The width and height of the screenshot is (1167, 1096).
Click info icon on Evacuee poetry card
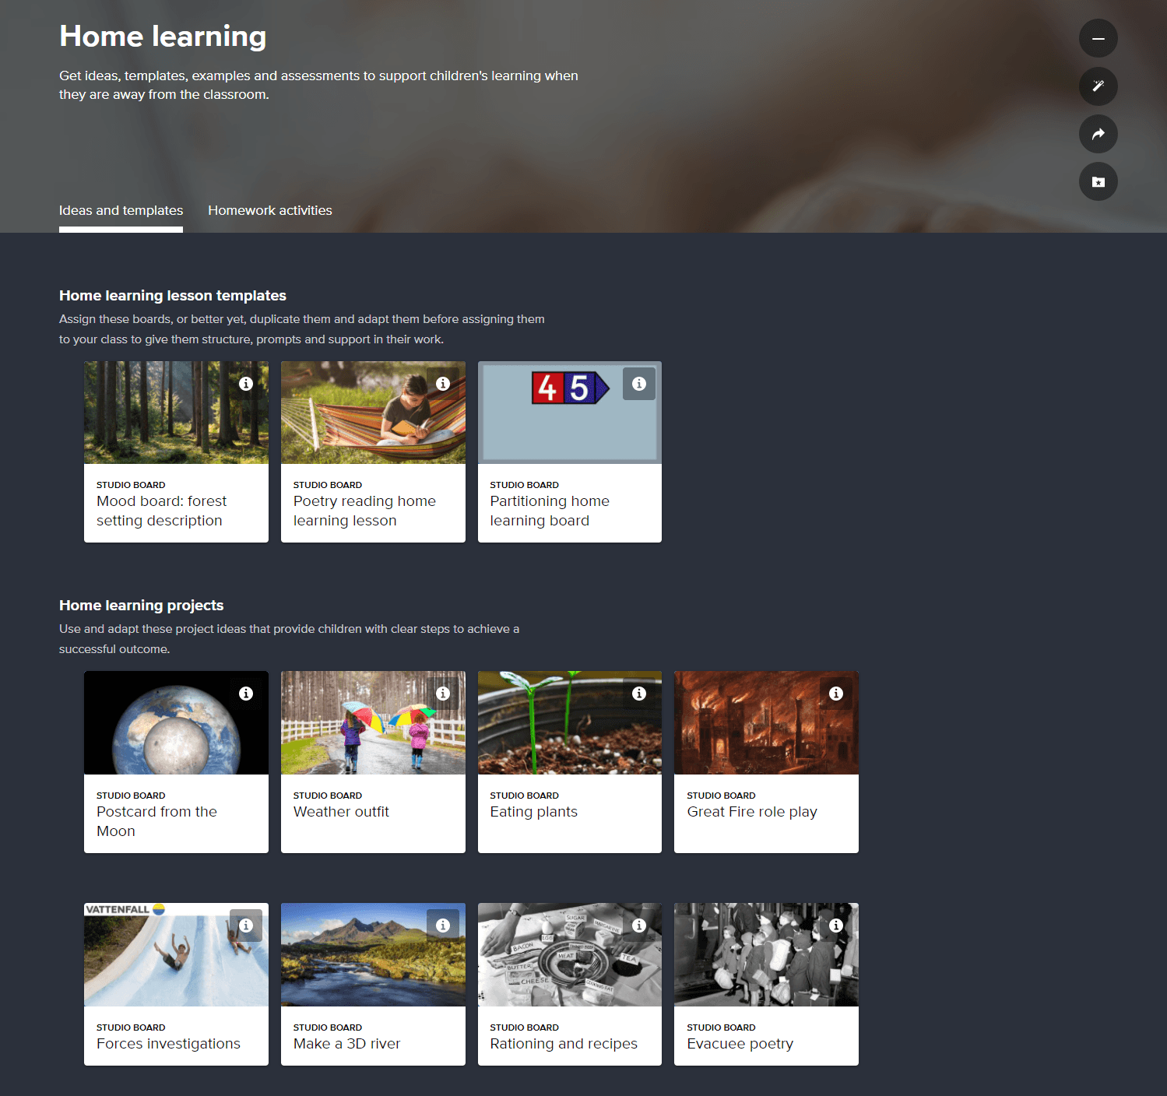[x=836, y=926]
